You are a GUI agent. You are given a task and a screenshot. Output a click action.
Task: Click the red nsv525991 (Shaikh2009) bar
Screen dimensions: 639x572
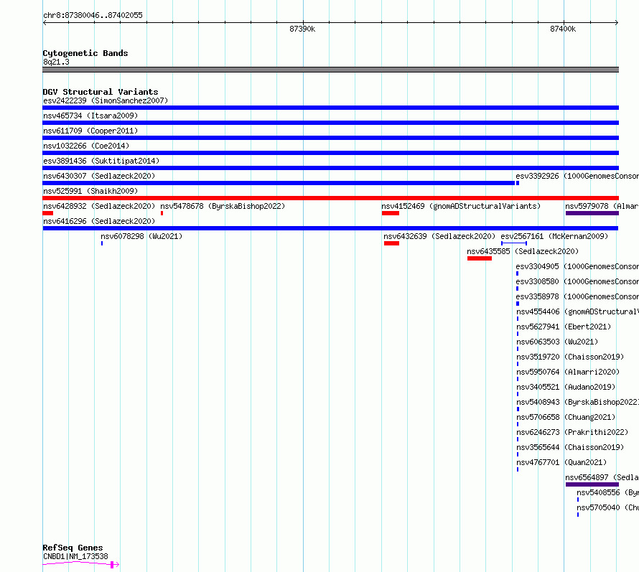pyautogui.click(x=330, y=198)
